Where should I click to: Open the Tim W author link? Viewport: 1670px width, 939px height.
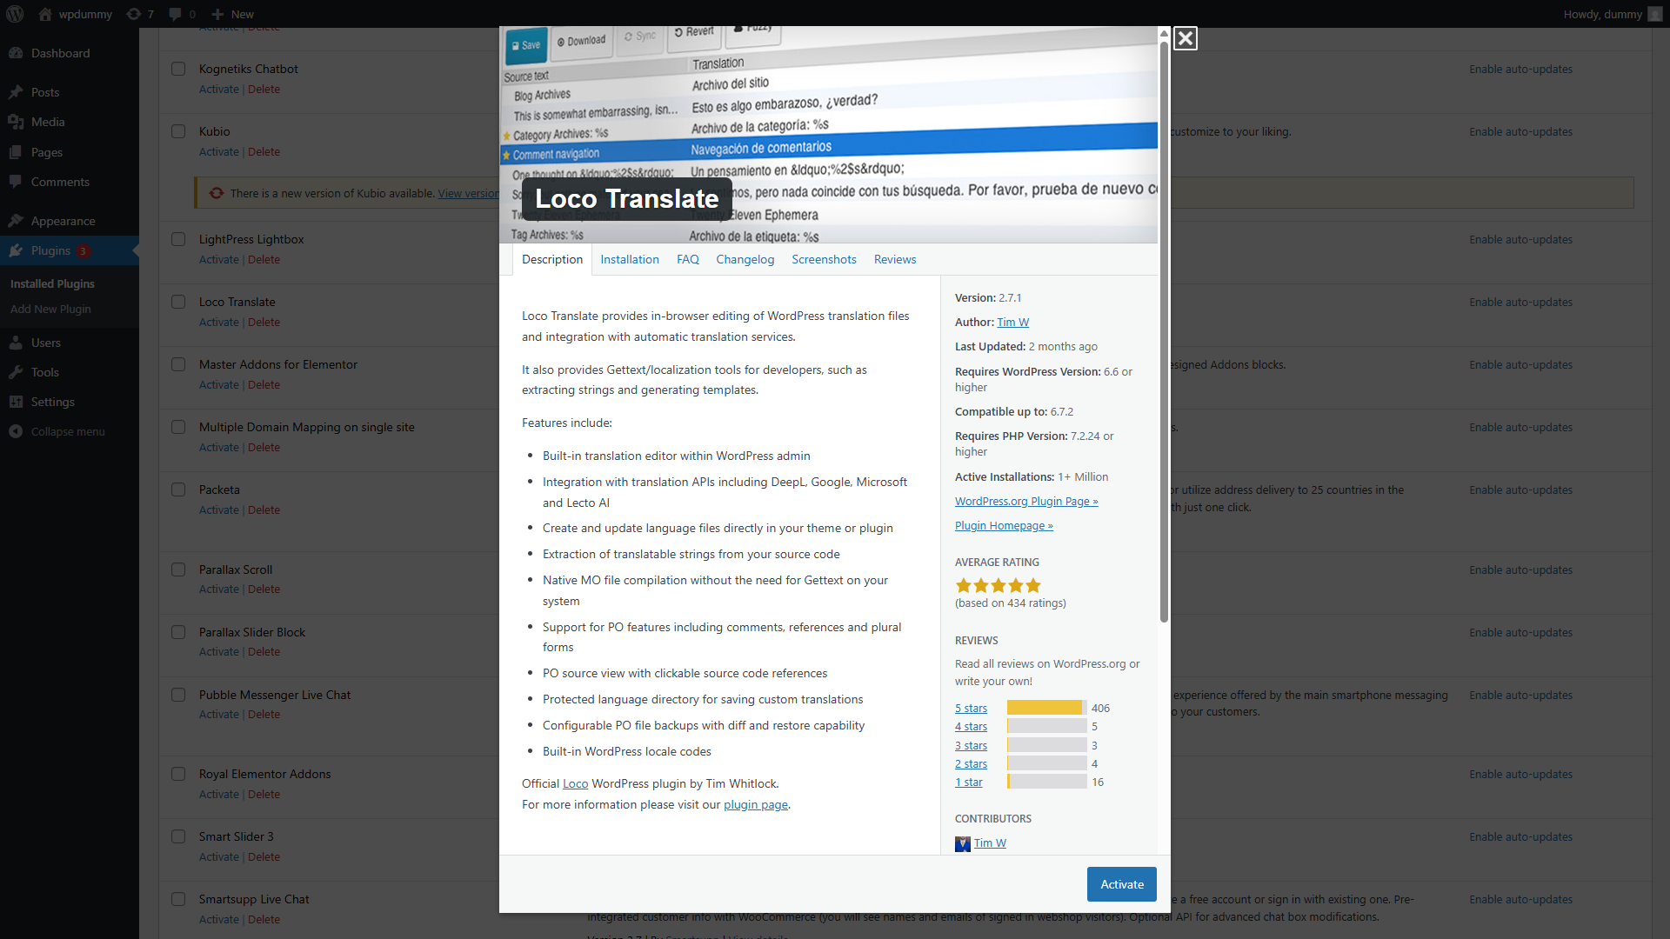pos(1012,322)
